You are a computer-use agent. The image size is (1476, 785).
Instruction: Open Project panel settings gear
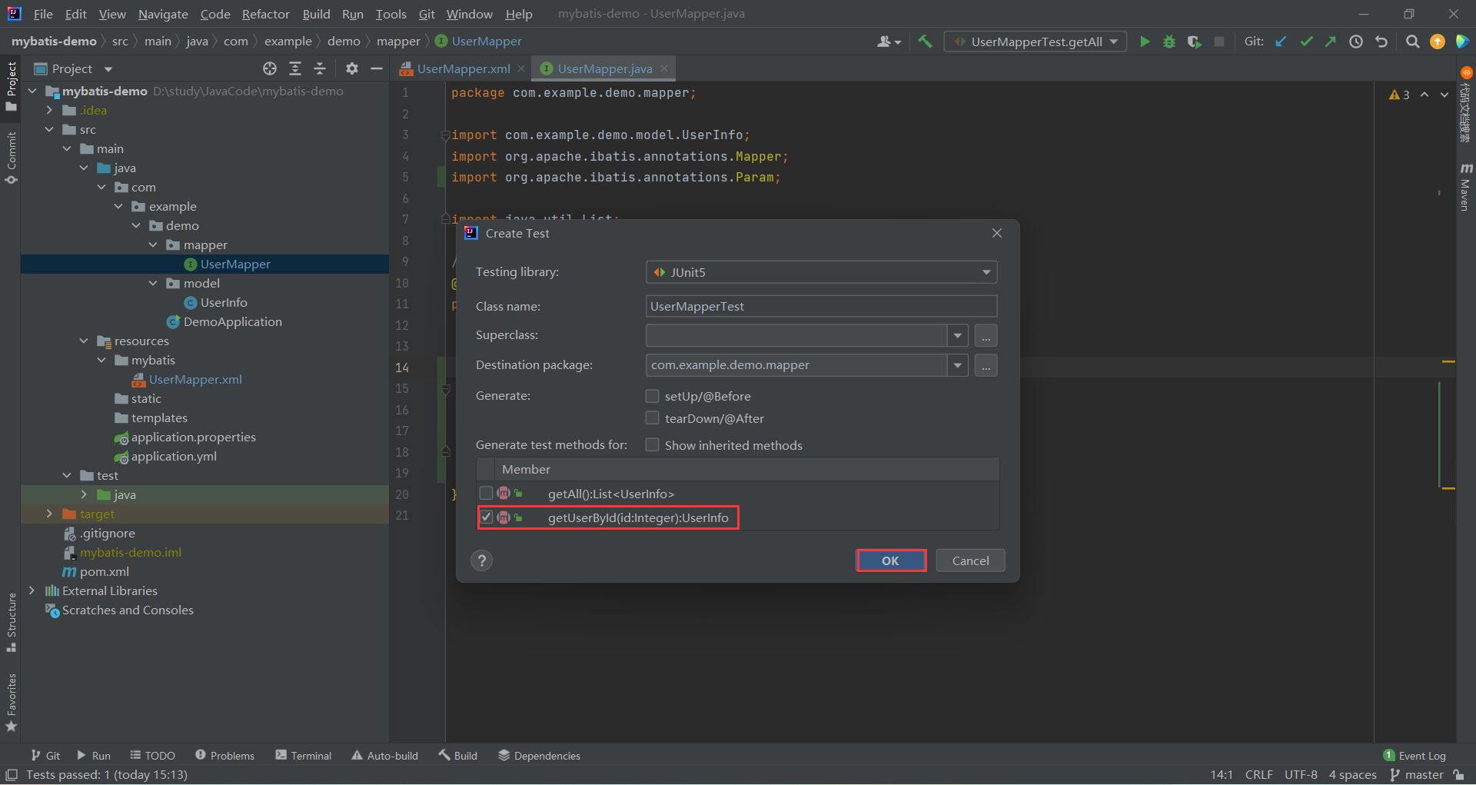[351, 68]
